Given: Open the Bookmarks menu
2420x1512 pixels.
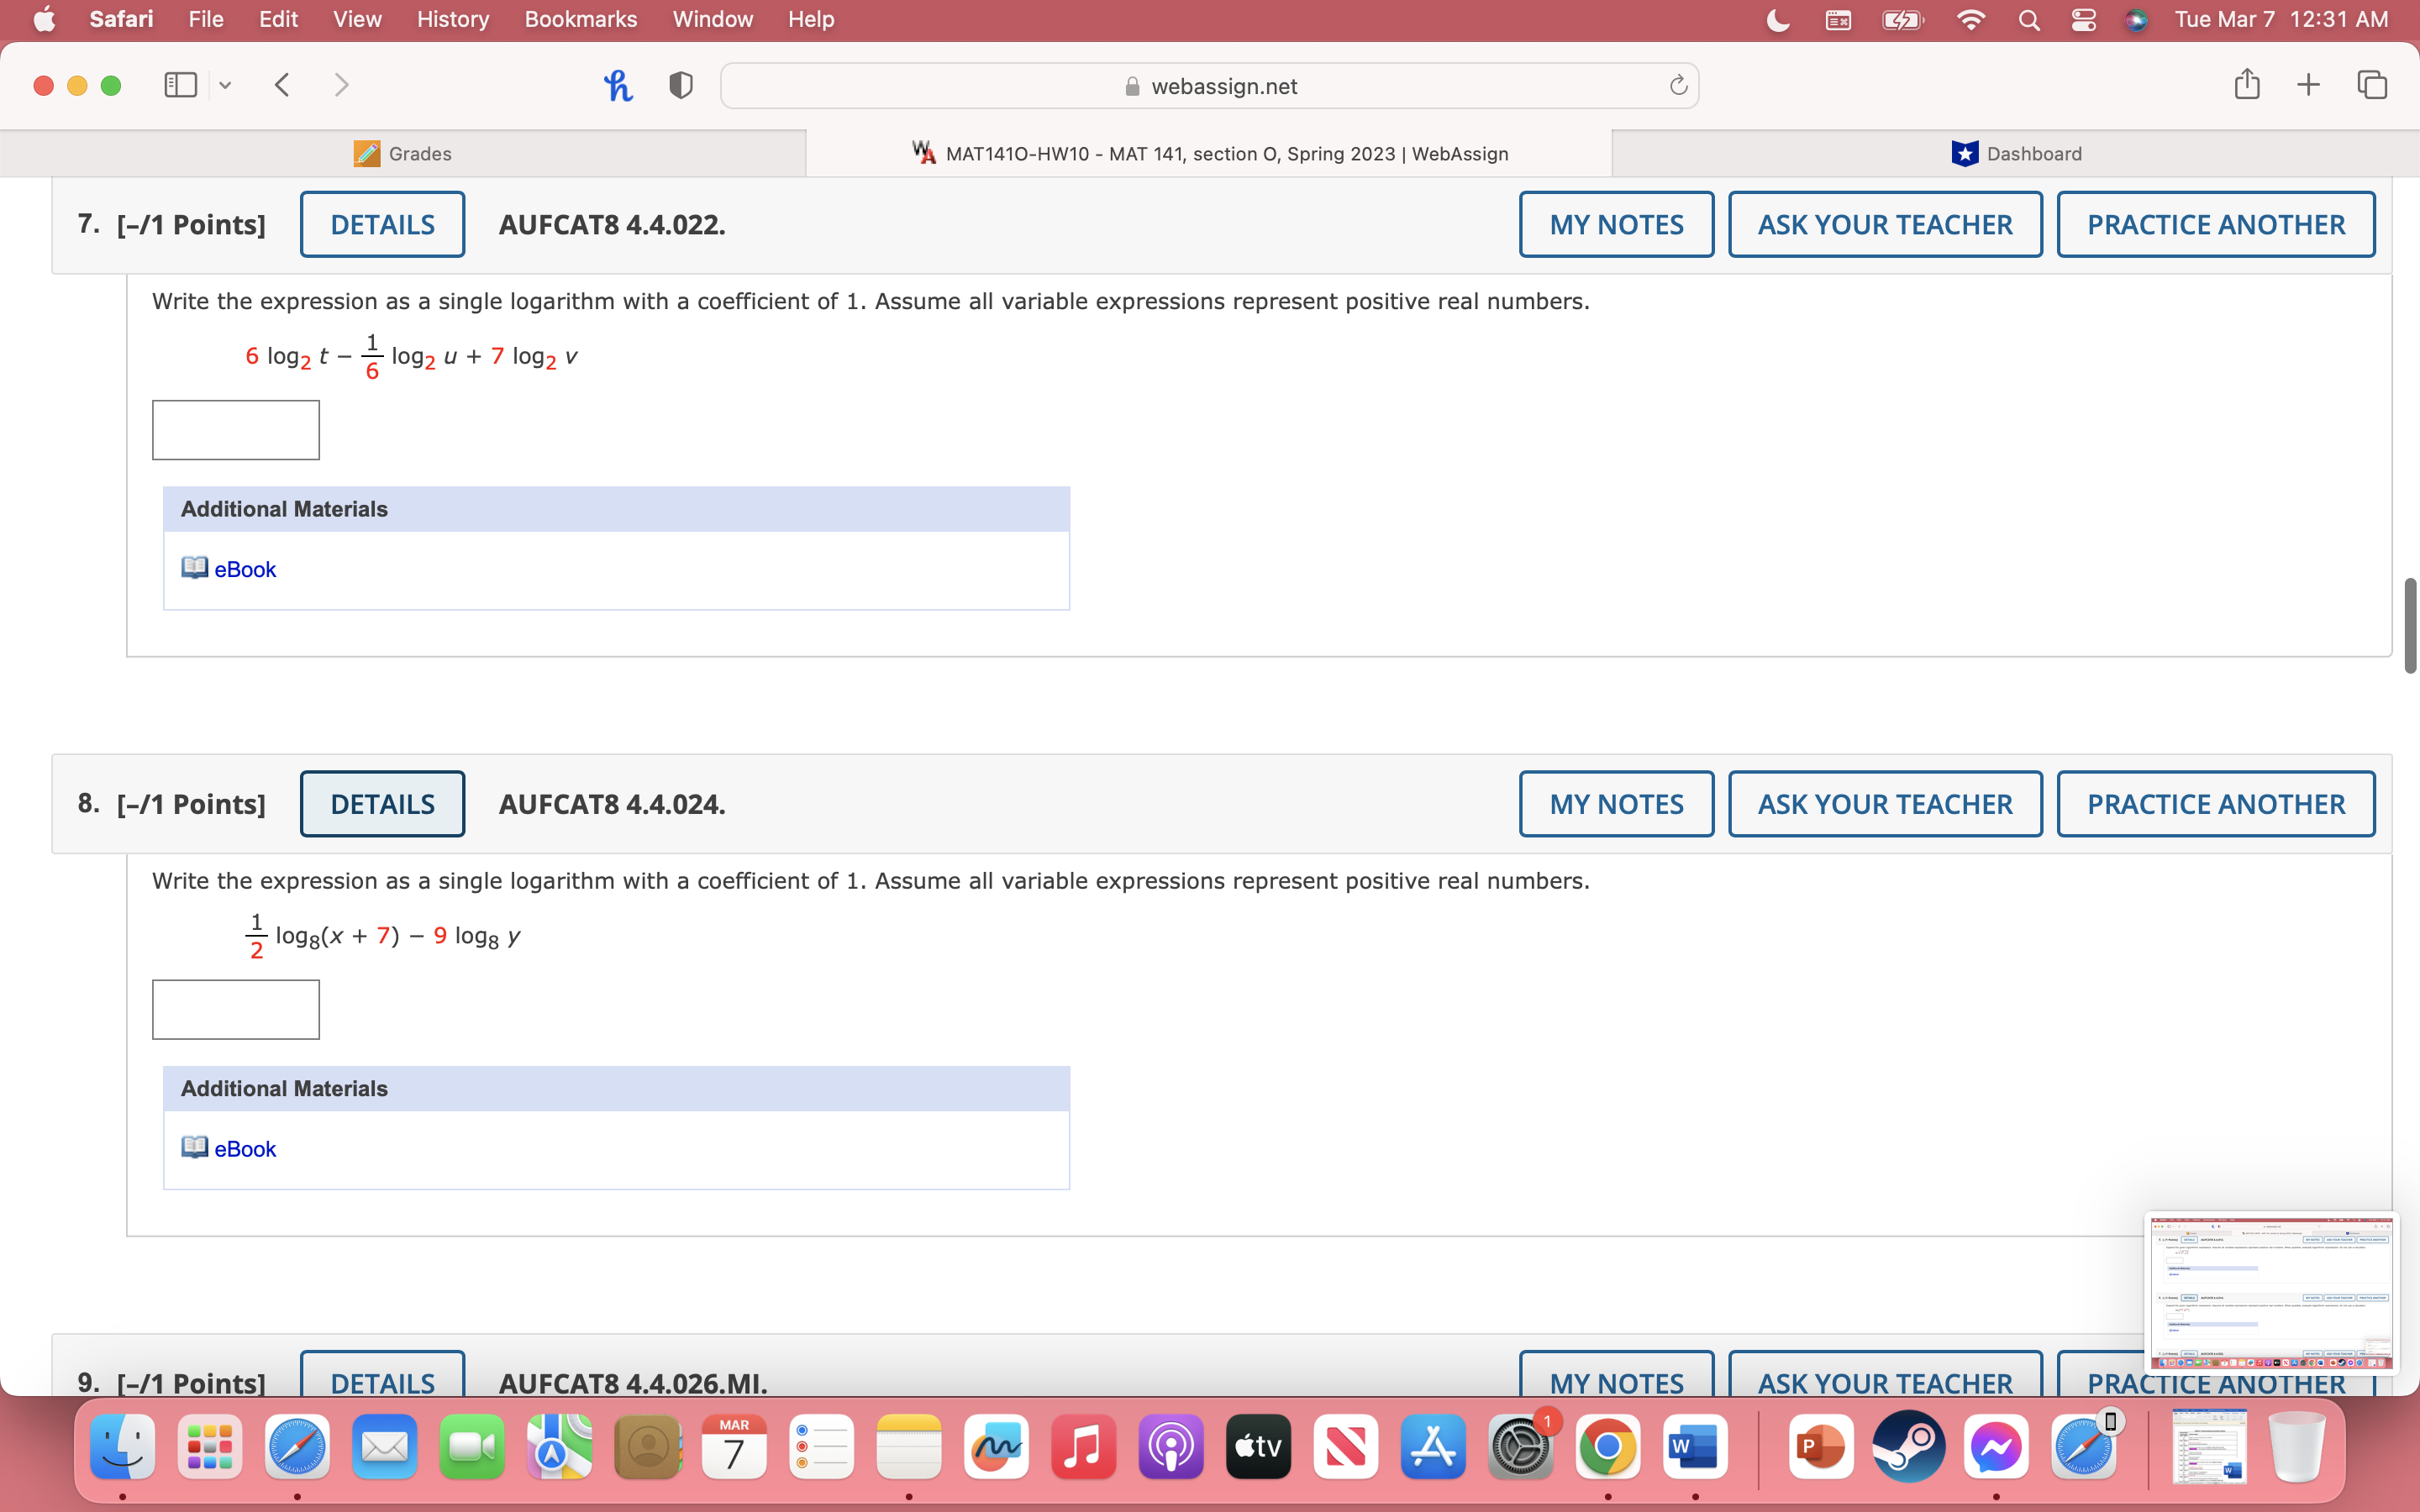Looking at the screenshot, I should click(580, 19).
